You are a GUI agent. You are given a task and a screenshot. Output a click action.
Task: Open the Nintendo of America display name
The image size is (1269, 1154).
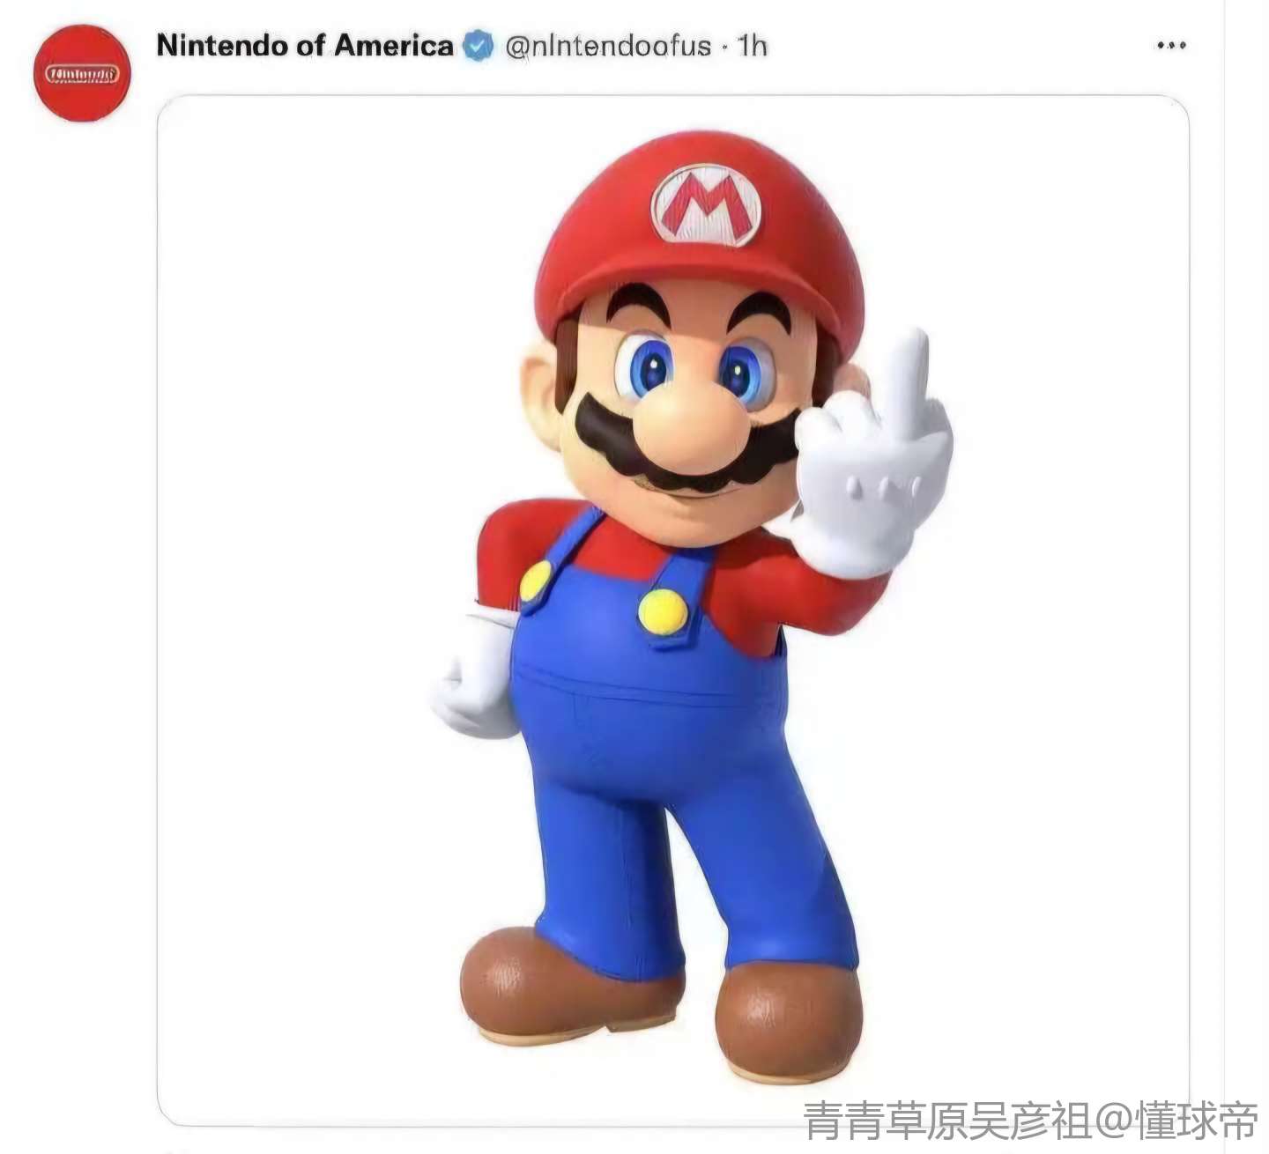click(305, 46)
